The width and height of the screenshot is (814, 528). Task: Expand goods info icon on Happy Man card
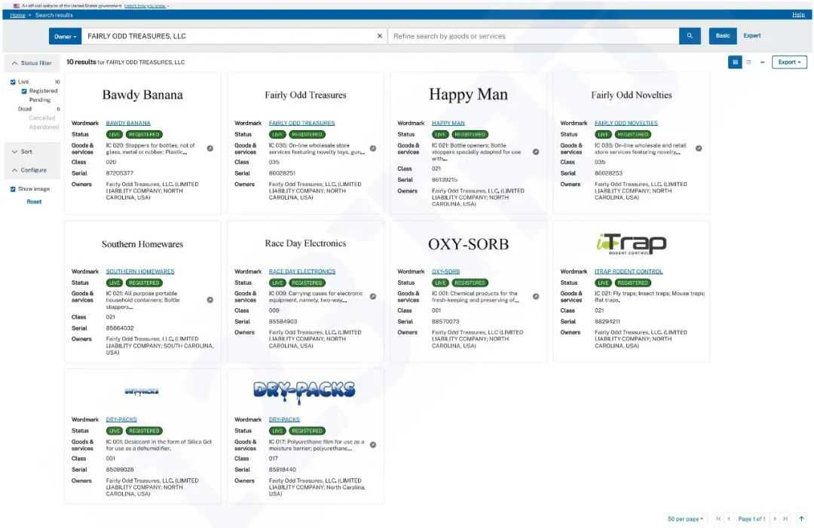[x=536, y=152]
